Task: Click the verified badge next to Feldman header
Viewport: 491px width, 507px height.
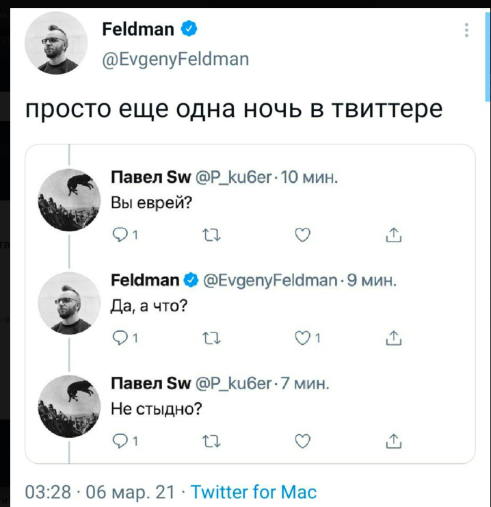Action: click(x=189, y=29)
